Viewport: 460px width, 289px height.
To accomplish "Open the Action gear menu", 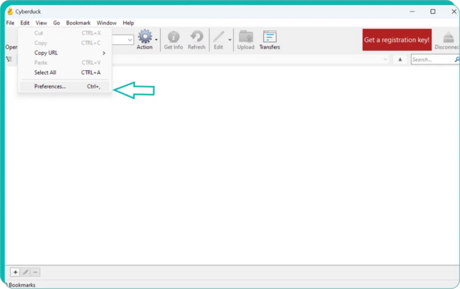I will point(145,36).
